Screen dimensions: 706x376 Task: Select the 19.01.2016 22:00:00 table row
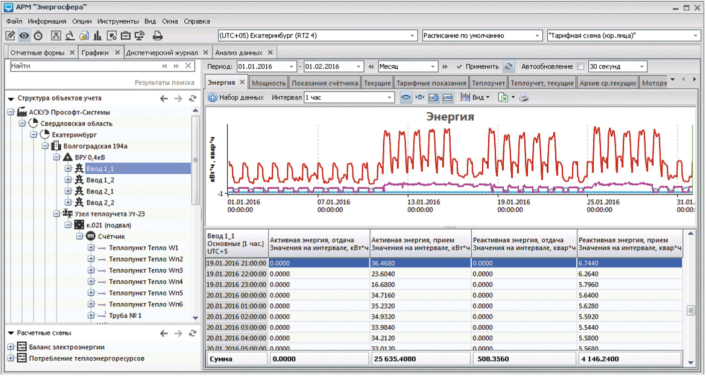(444, 273)
